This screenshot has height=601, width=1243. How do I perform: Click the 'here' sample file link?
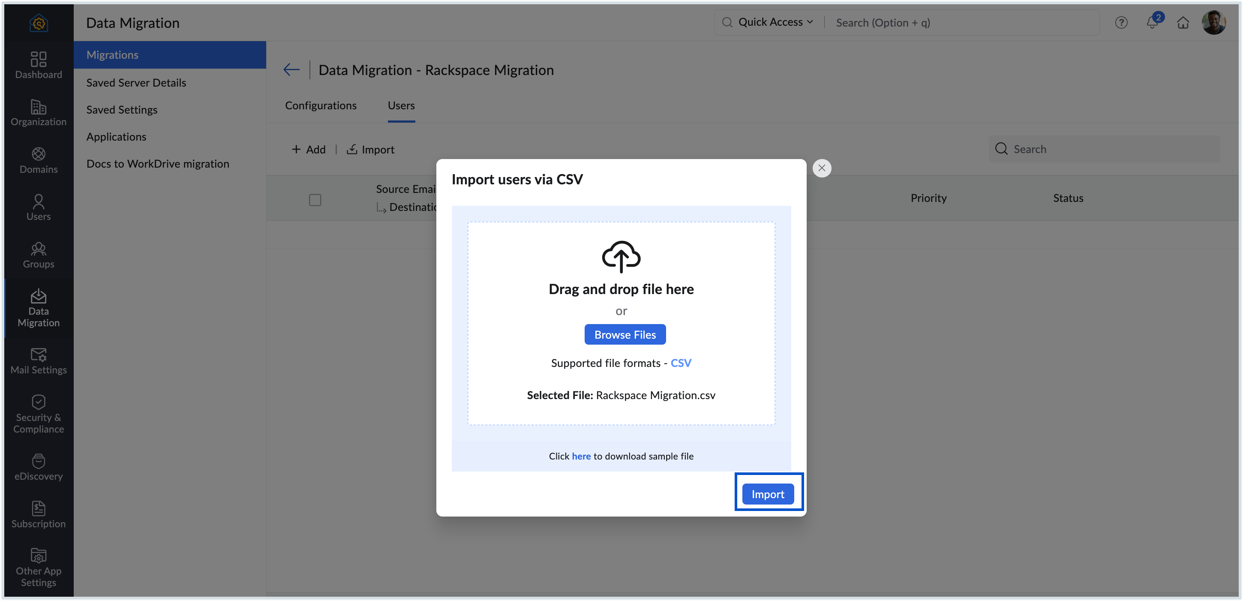581,456
